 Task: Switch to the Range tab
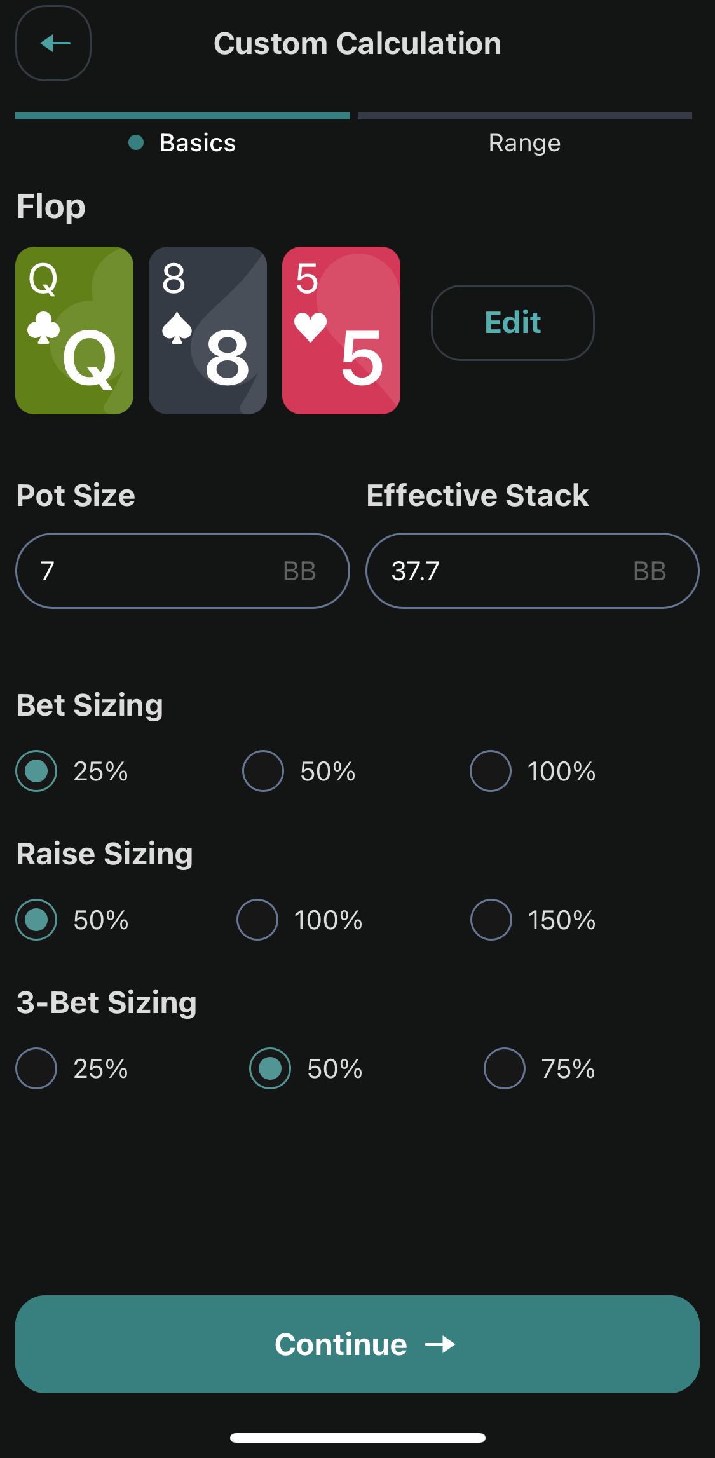pyautogui.click(x=524, y=142)
